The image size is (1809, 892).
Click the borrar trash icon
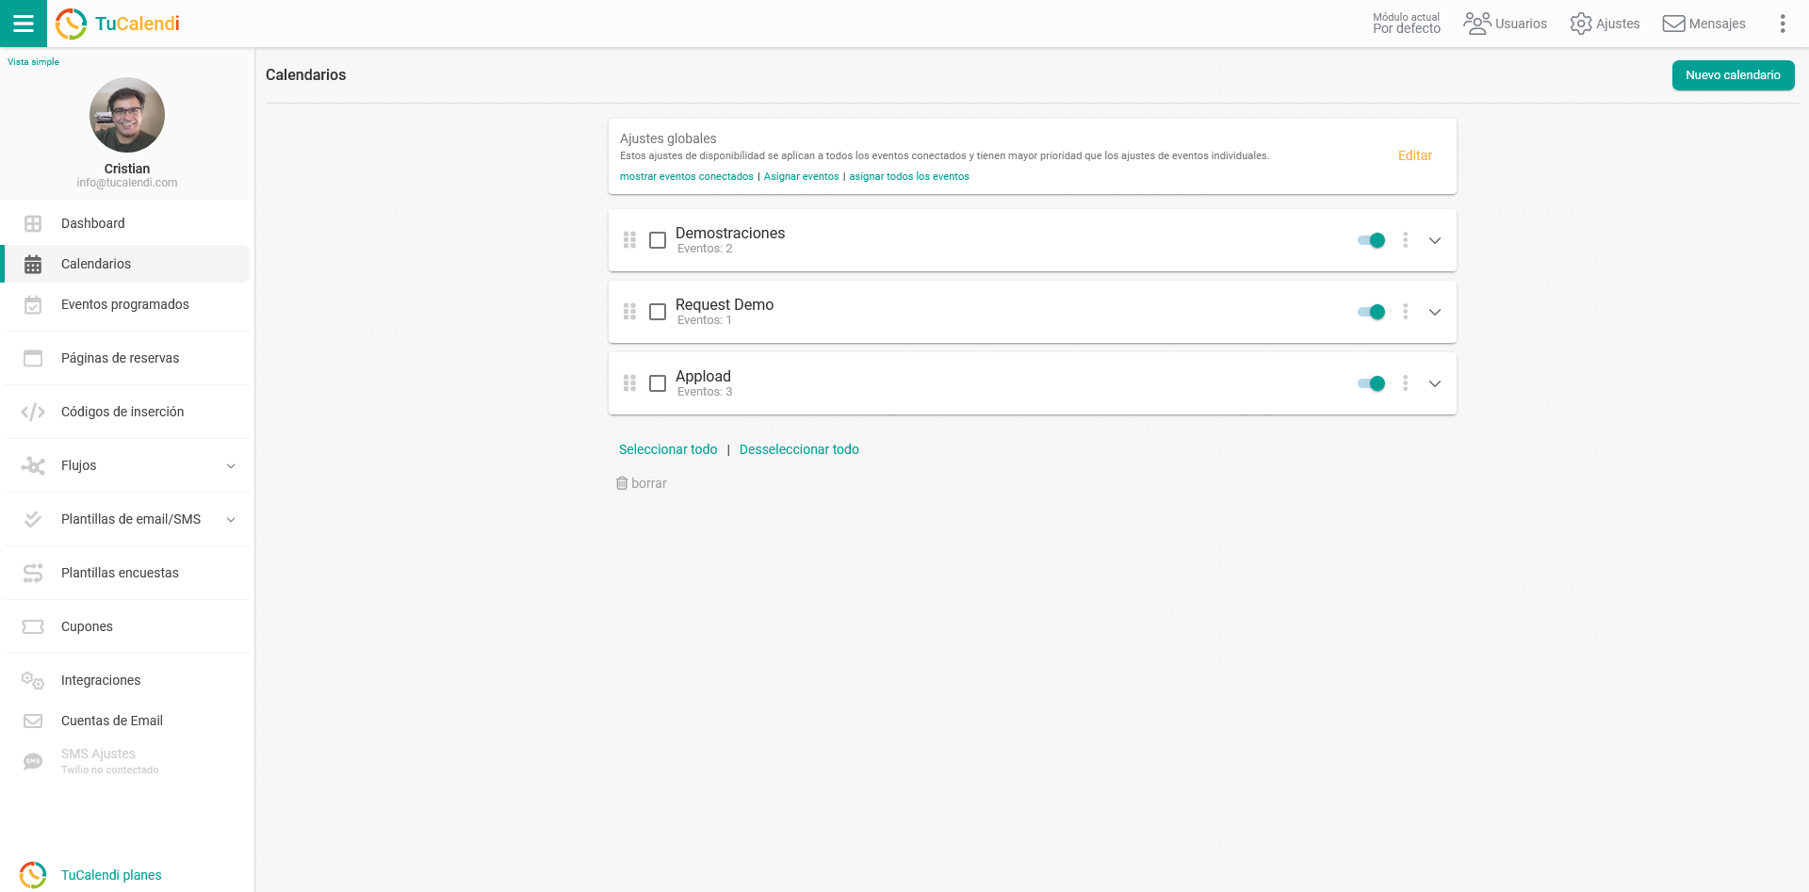click(622, 483)
